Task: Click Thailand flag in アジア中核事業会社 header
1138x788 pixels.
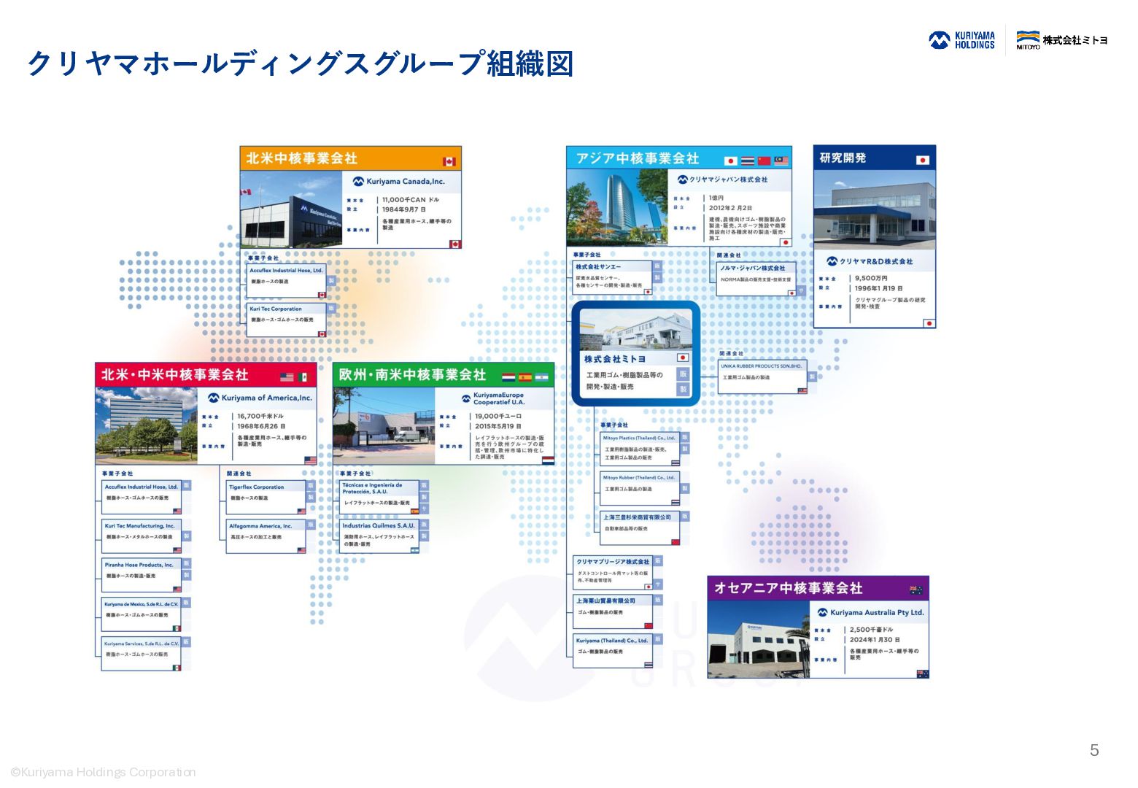Action: click(x=748, y=161)
